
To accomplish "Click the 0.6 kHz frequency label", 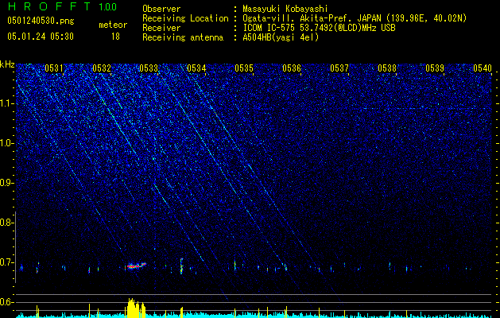I will tap(6, 302).
